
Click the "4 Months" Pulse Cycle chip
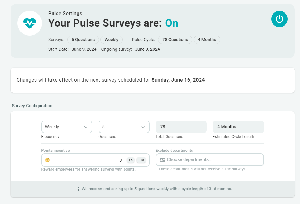207,40
